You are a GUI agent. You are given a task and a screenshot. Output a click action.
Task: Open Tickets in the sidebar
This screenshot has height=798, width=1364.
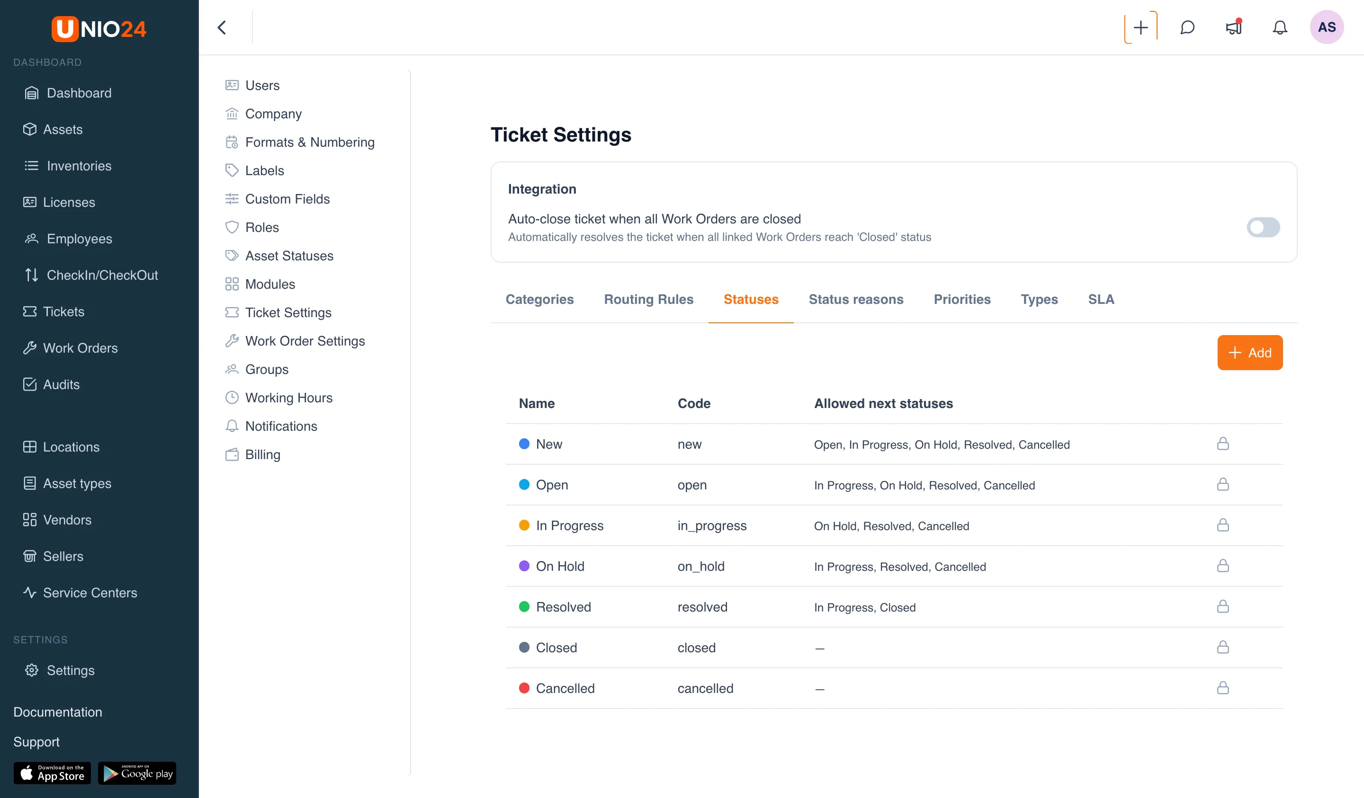point(54,311)
